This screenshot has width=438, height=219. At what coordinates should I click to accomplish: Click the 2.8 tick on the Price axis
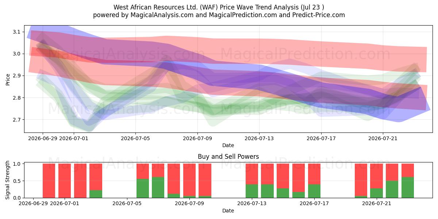[16, 98]
